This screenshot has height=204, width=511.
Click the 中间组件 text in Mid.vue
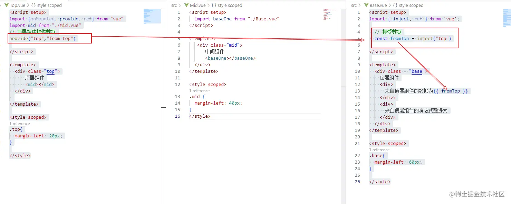pyautogui.click(x=215, y=51)
